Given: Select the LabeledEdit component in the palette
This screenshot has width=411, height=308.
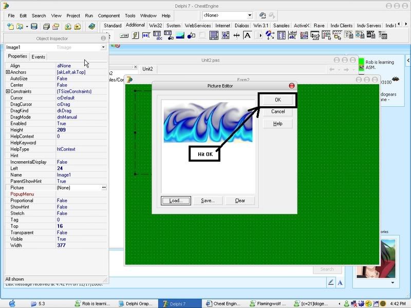Looking at the screenshot, I should pyautogui.click(x=292, y=35).
